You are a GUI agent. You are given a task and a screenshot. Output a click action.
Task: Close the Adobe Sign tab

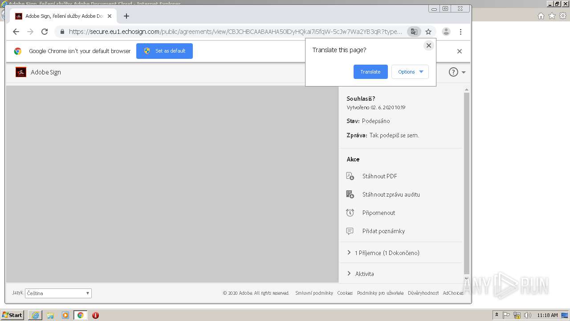click(110, 16)
